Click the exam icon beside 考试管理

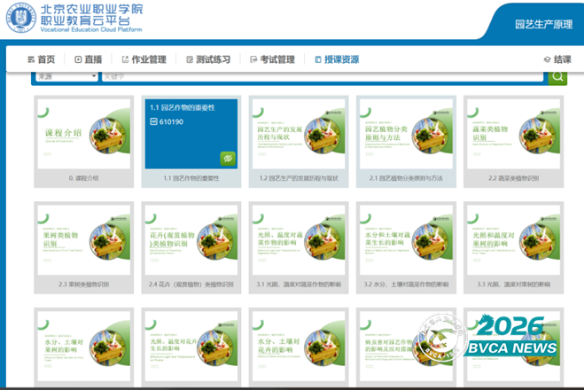[253, 59]
